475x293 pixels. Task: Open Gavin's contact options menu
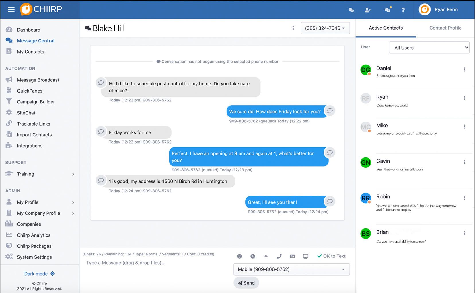[464, 162]
